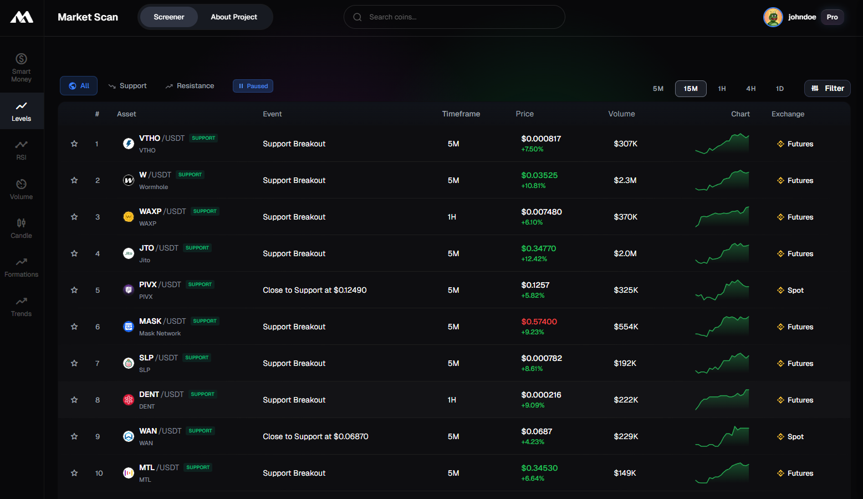Open the Candle sidebar section
Screen dimensions: 863x499
[21, 228]
